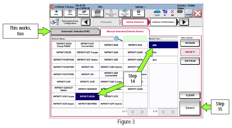Image resolution: width=232 pixels, height=128 pixels.
Task: Select INFINITI Q70 vehicle
Action: click(111, 96)
